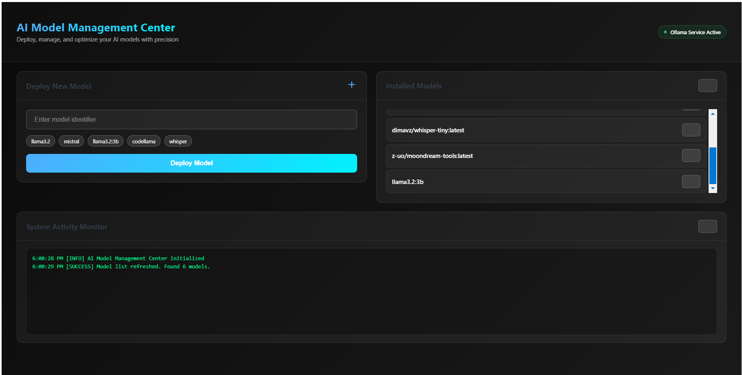
Task: Focus the Enter model identifier field
Action: tap(192, 119)
